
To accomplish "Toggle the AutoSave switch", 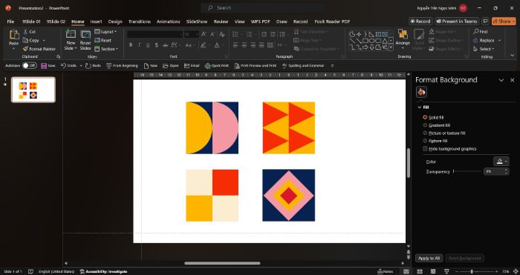I will click(30, 65).
